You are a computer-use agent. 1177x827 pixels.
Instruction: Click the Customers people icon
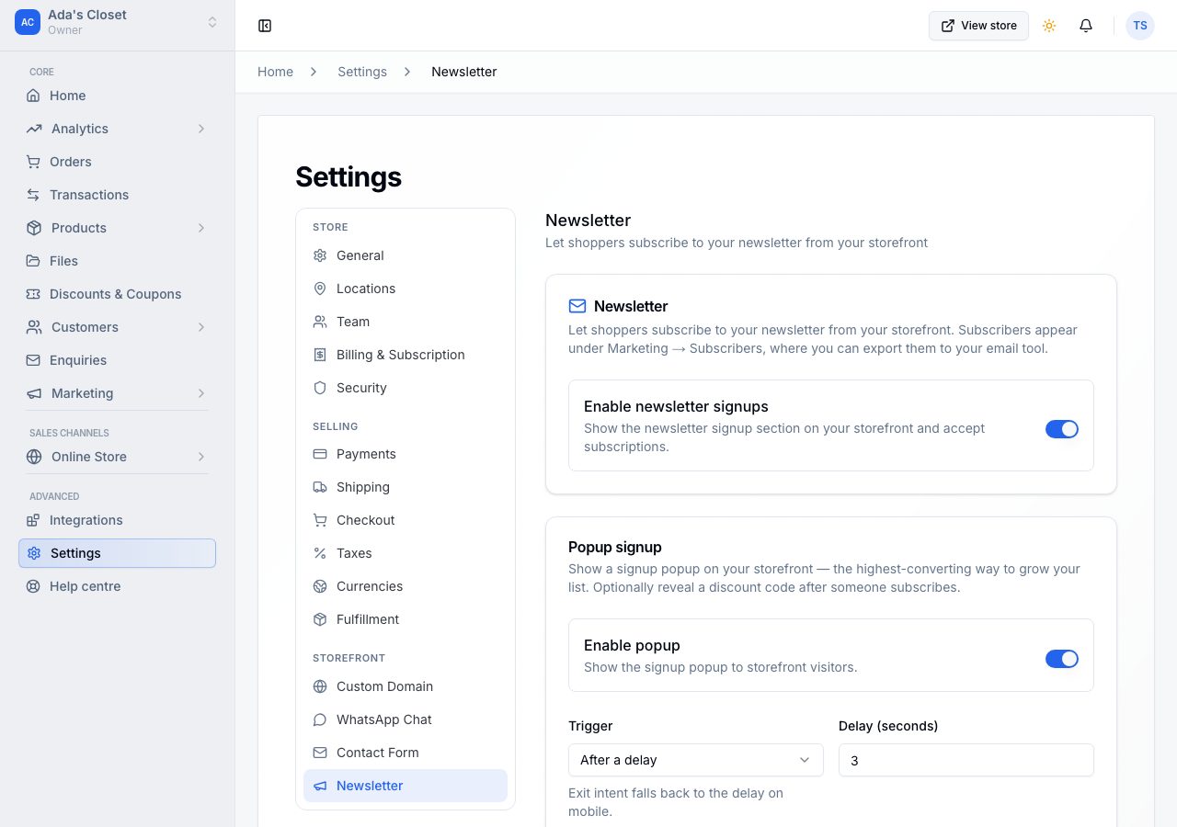tap(34, 327)
